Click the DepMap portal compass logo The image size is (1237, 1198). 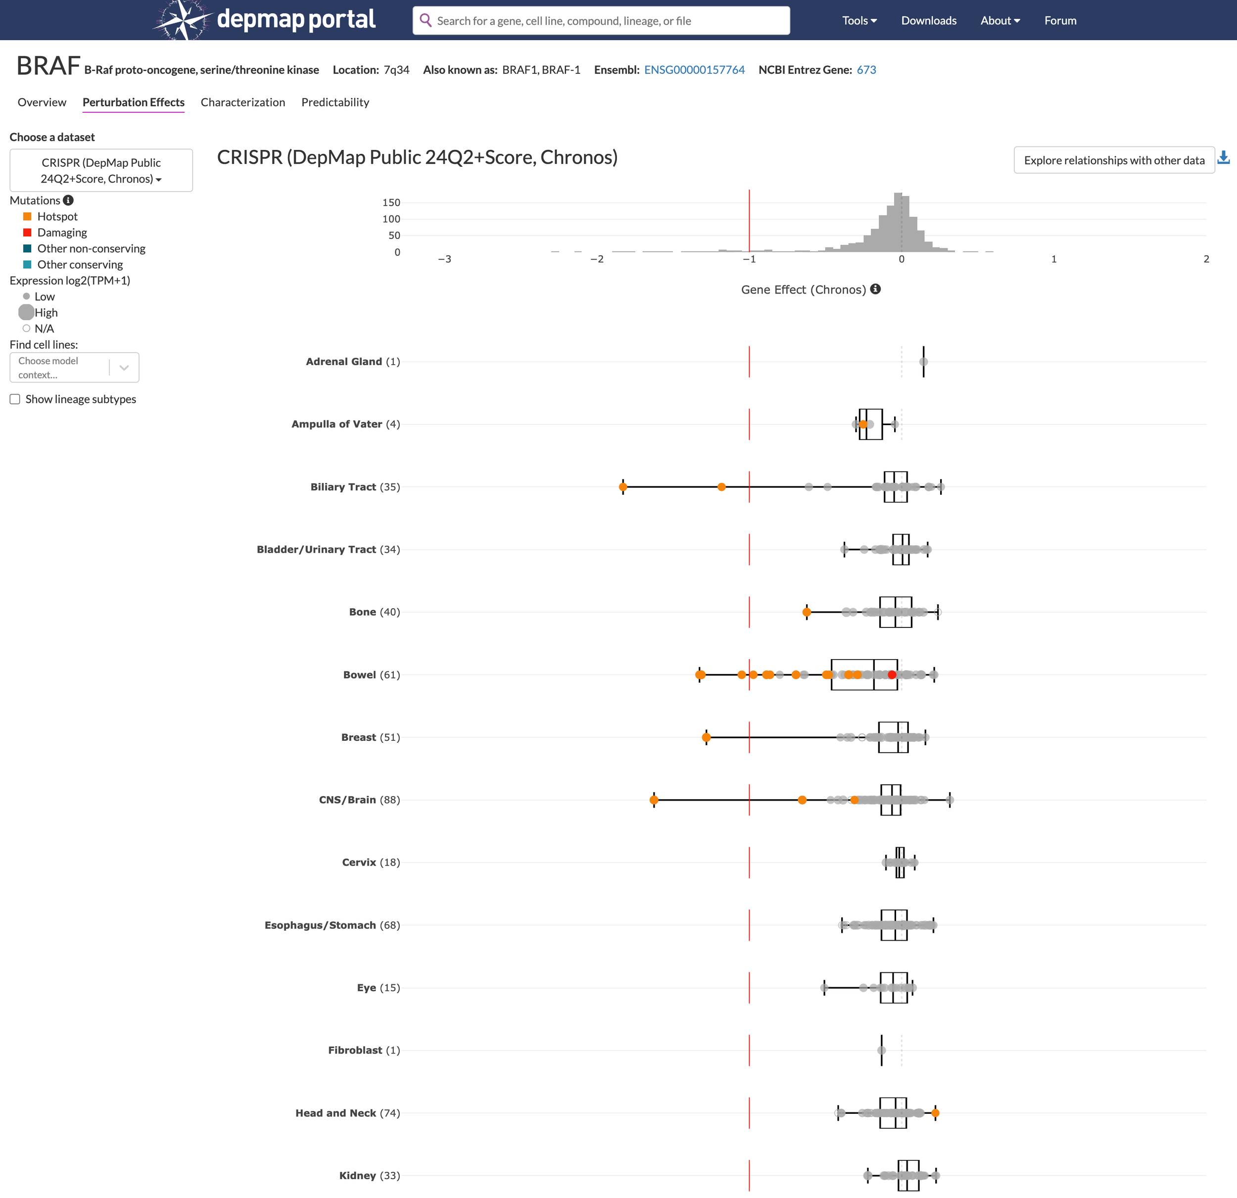pos(183,20)
